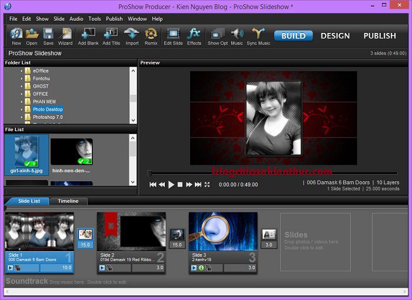The image size is (412, 300).
Task: Open the Edit Slide tool
Action: click(173, 36)
